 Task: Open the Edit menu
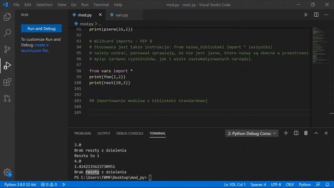[28, 5]
